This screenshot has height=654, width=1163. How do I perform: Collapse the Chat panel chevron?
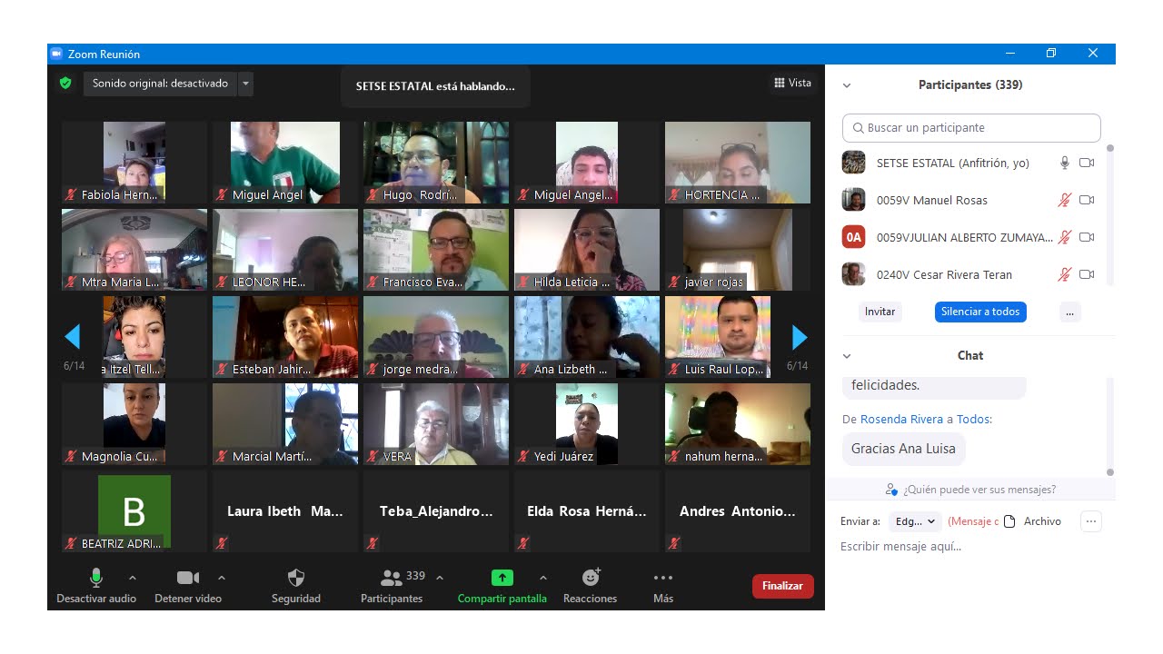(x=847, y=356)
